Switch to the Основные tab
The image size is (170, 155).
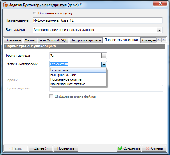click(13, 40)
